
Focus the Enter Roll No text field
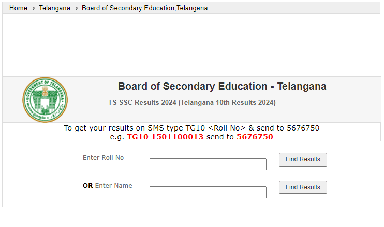pyautogui.click(x=208, y=165)
